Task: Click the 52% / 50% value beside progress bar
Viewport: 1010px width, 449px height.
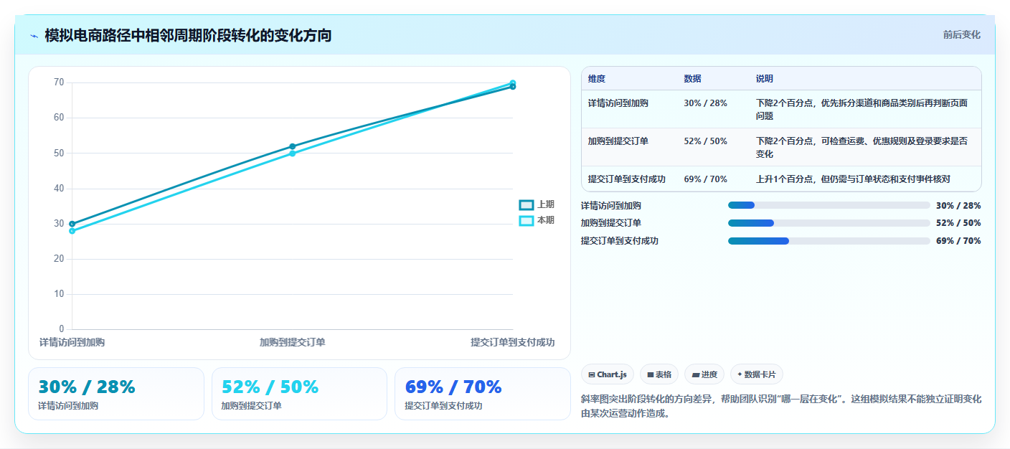Action: 958,223
